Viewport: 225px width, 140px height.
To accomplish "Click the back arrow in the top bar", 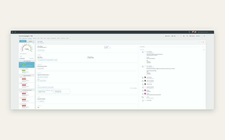I will [15, 32].
